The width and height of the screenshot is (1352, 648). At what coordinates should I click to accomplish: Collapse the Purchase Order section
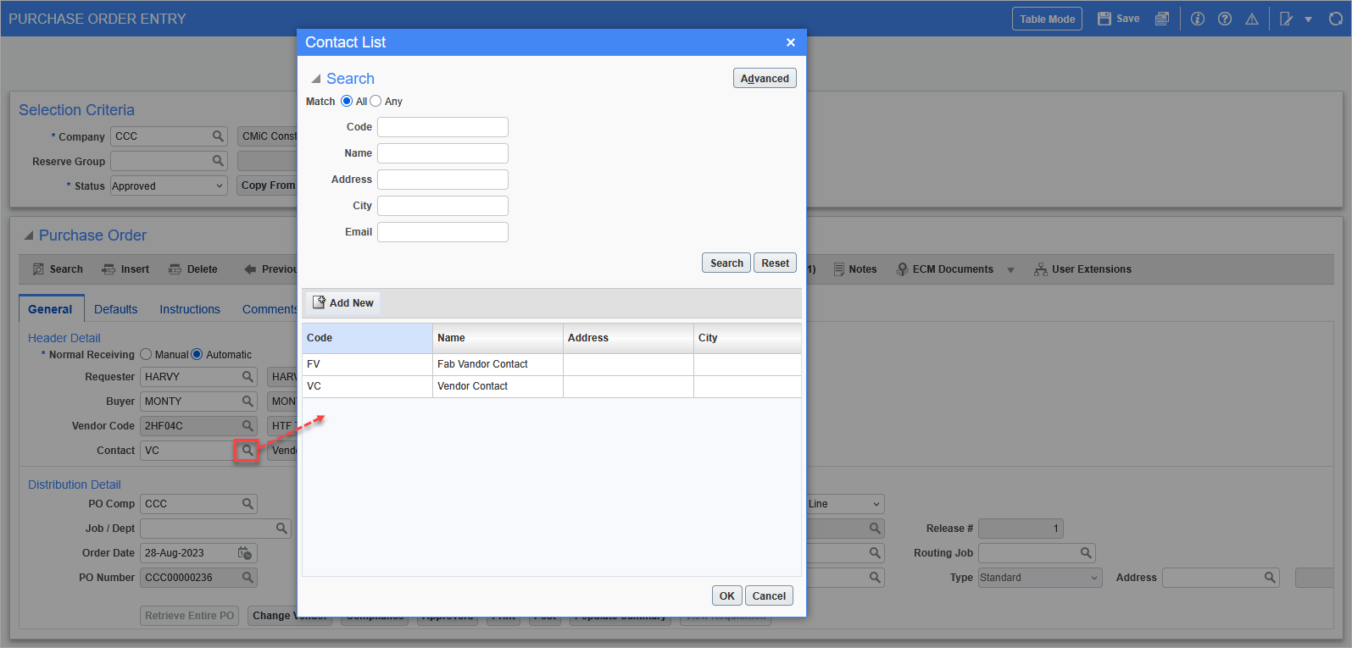coord(29,235)
